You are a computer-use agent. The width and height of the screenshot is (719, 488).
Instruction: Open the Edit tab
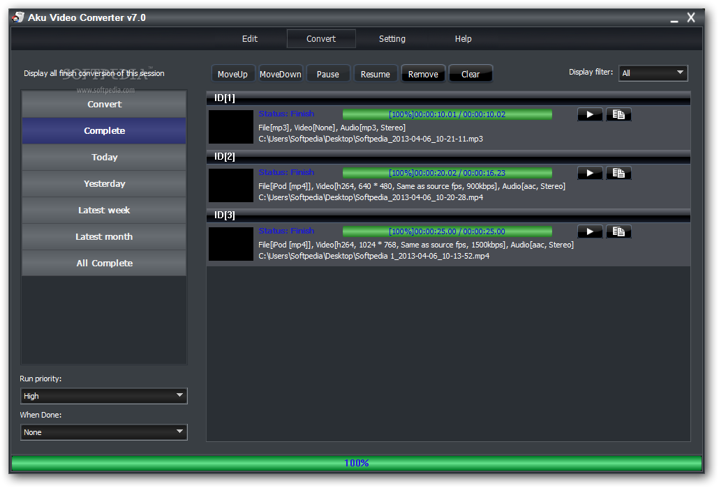coord(250,39)
